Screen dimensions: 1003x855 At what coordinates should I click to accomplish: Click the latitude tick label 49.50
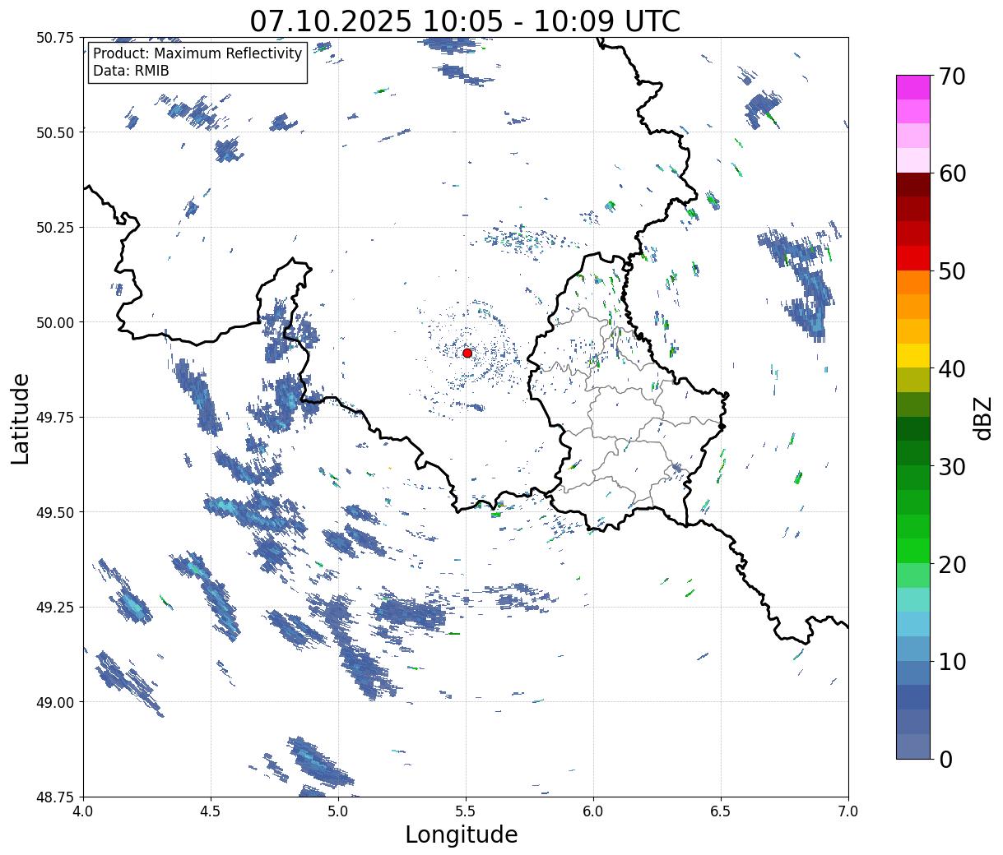55,512
